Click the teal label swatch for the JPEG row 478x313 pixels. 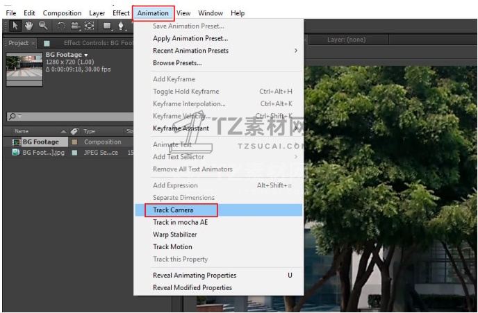(x=74, y=153)
